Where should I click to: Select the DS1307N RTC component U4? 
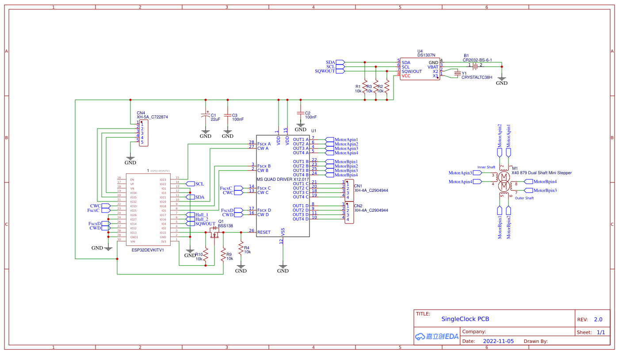tap(419, 69)
